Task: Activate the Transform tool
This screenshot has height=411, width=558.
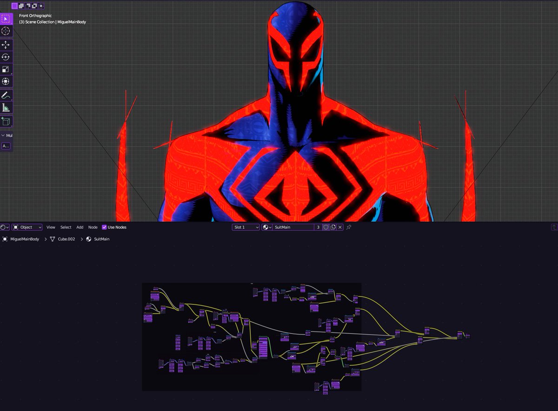Action: coord(6,81)
